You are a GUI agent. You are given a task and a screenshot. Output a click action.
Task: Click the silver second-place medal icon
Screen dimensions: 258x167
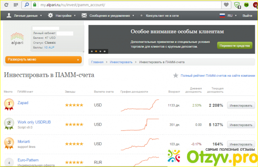coord(9,124)
